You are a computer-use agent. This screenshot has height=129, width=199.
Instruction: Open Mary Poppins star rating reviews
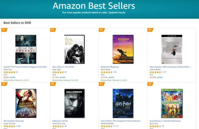point(155,72)
